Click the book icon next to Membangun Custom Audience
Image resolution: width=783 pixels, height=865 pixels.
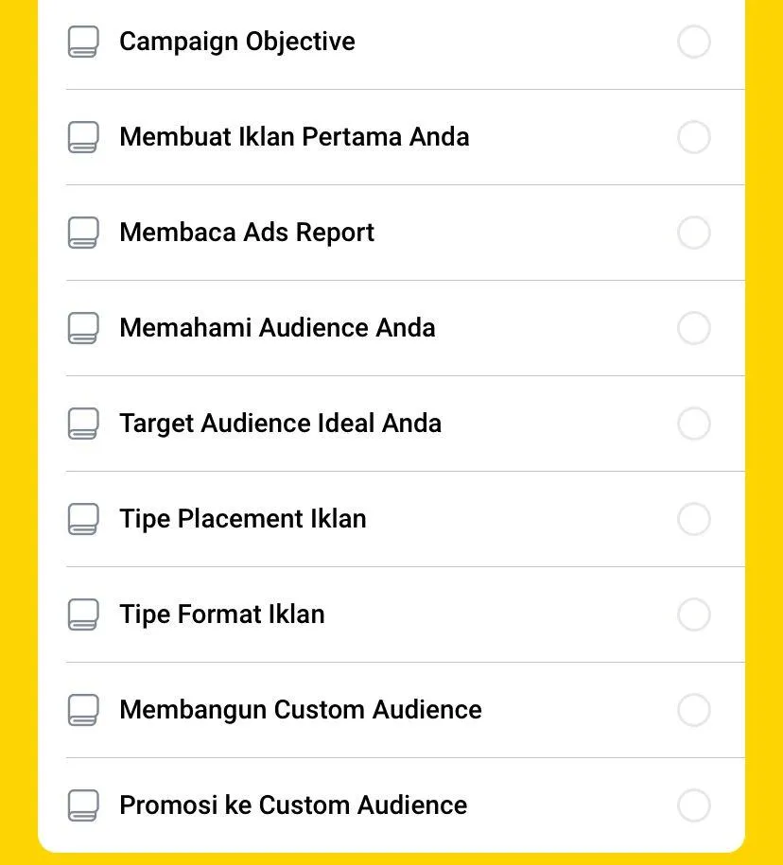[x=83, y=709]
